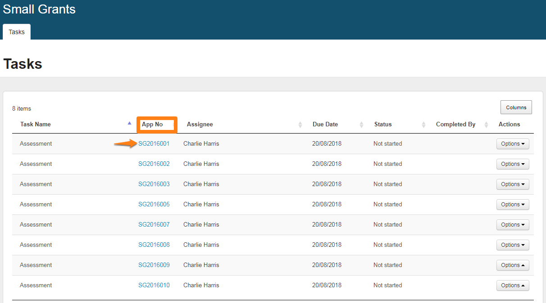The image size is (546, 303).
Task: Open application SG2016001 link
Action: [x=154, y=144]
